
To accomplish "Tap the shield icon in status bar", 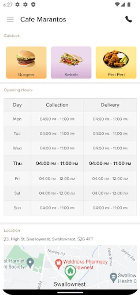I will 33,5.
